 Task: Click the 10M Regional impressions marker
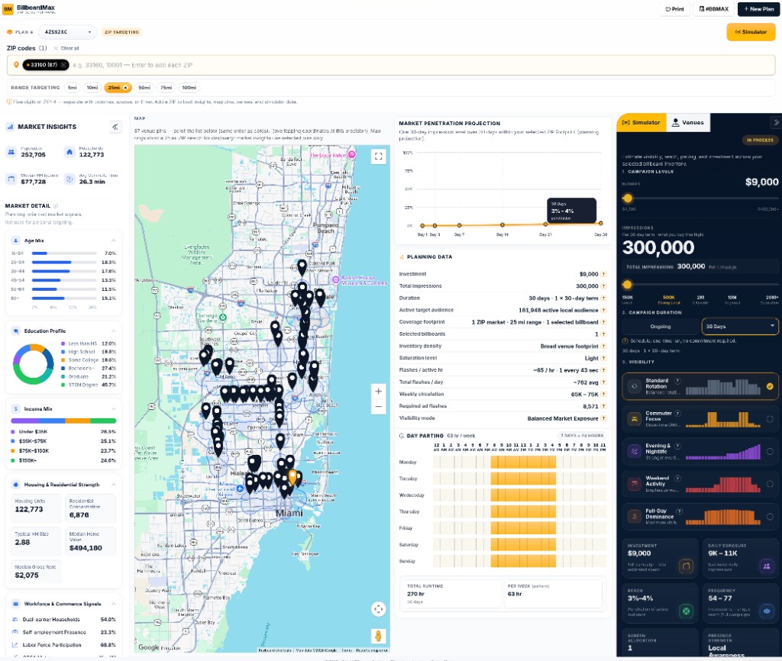(732, 300)
